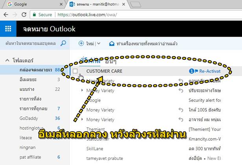The height and width of the screenshot is (165, 242).
Task: Expand Money Variety thread ปรับระยะห่าง
Action: (x=82, y=90)
